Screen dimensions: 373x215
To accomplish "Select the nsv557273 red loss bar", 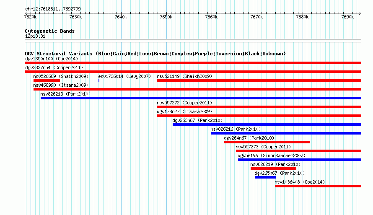I will click(x=298, y=151).
